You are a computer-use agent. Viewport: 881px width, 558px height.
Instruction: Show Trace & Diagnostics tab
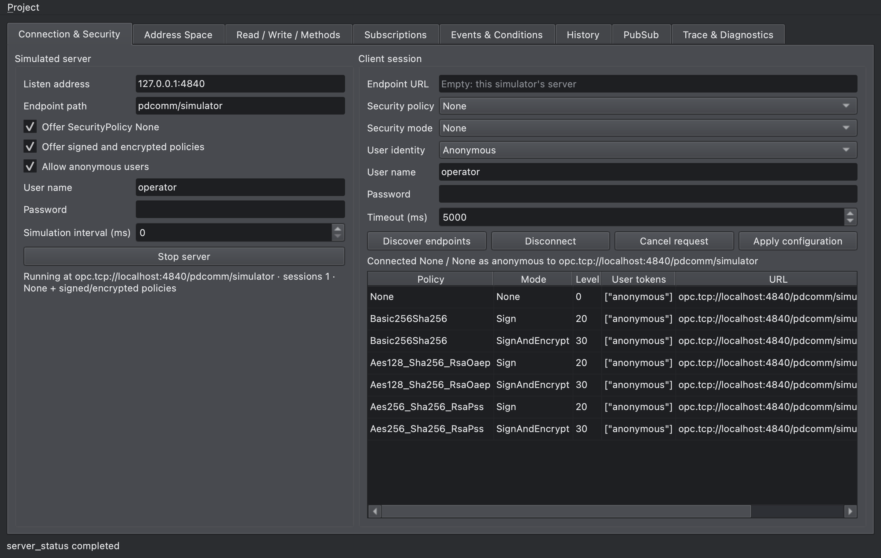(x=728, y=35)
